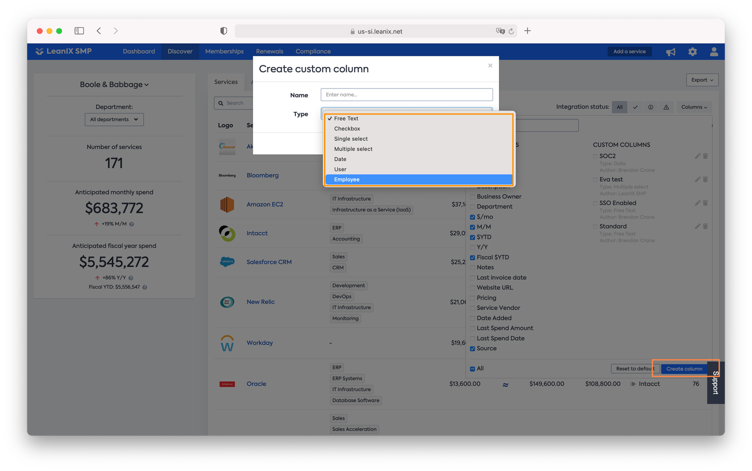This screenshot has height=471, width=752.
Task: Choose Employee type option
Action: click(x=419, y=180)
